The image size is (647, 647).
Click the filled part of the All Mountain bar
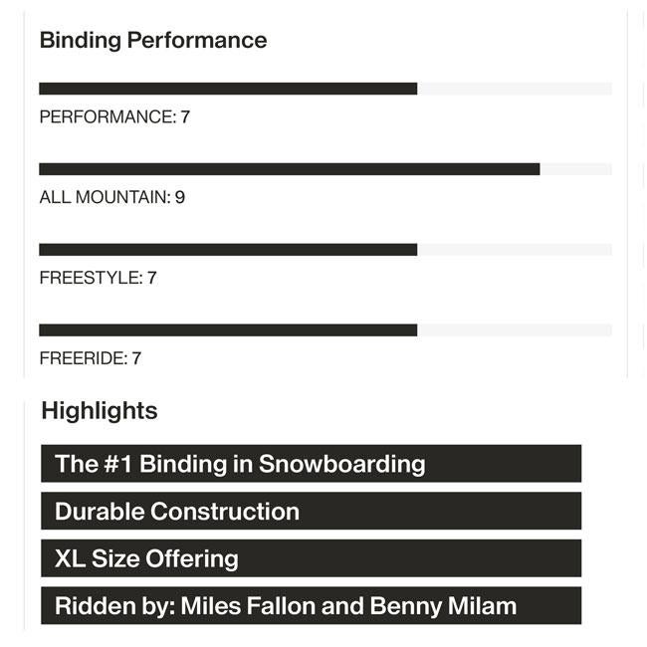289,169
